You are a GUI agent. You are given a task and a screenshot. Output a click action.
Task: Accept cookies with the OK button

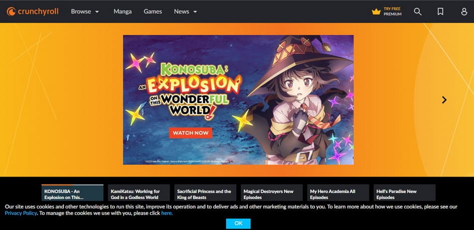coord(238,223)
